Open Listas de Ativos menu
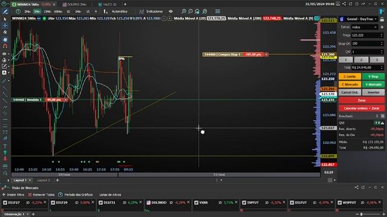The image size is (387, 217). [110, 195]
